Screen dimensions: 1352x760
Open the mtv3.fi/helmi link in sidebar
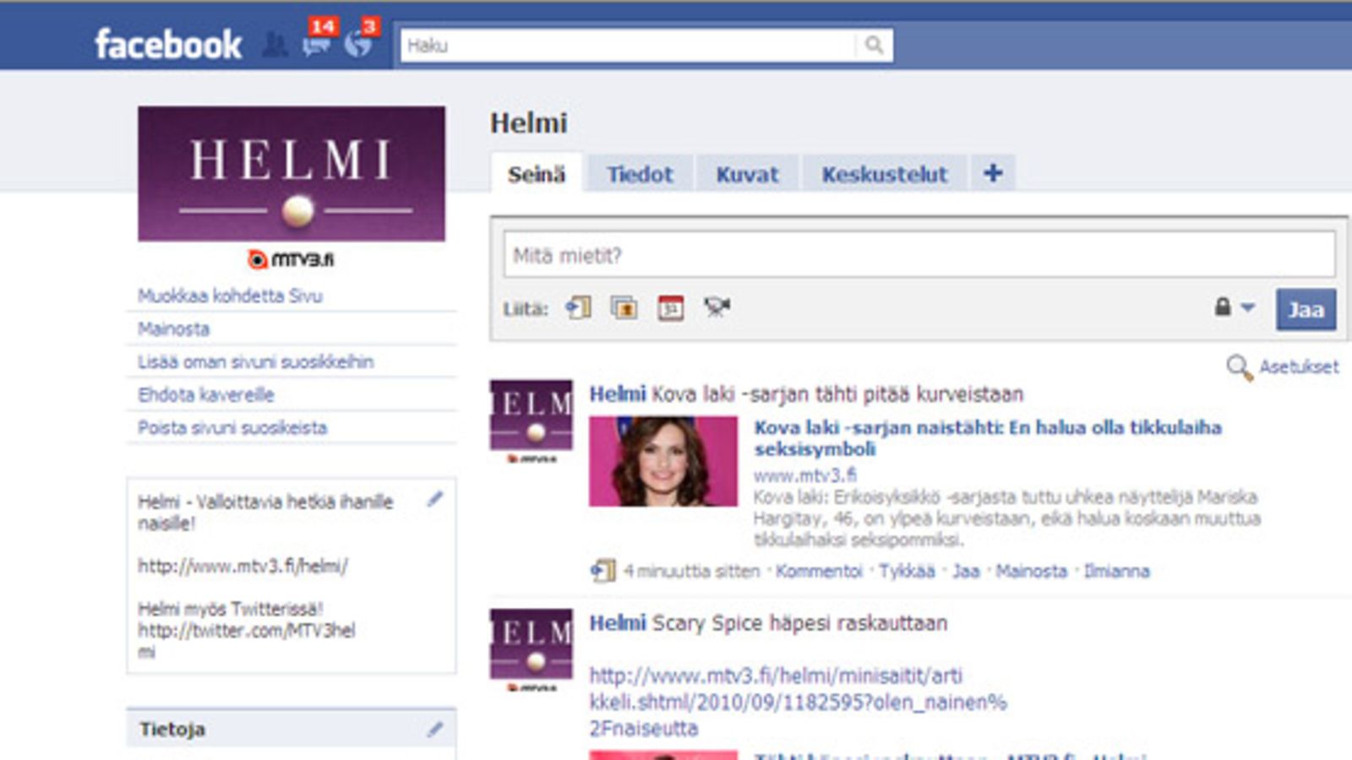point(243,566)
